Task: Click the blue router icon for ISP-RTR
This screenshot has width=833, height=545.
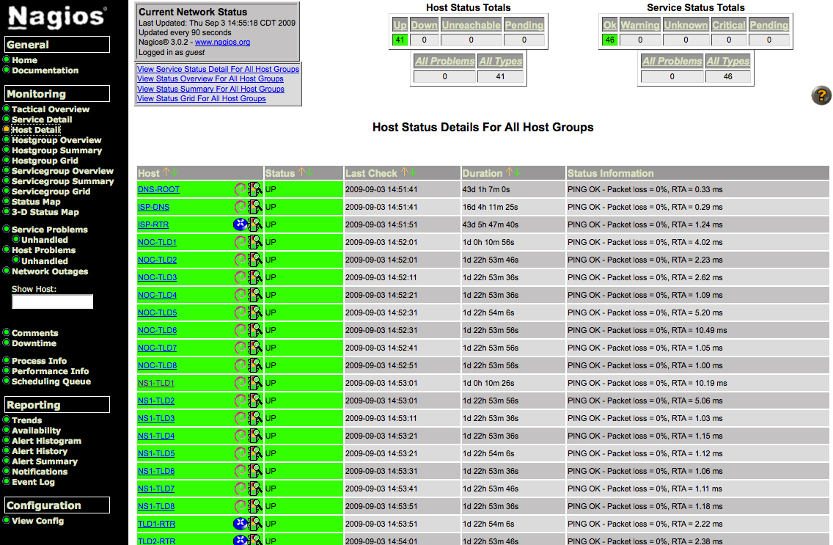Action: 240,224
